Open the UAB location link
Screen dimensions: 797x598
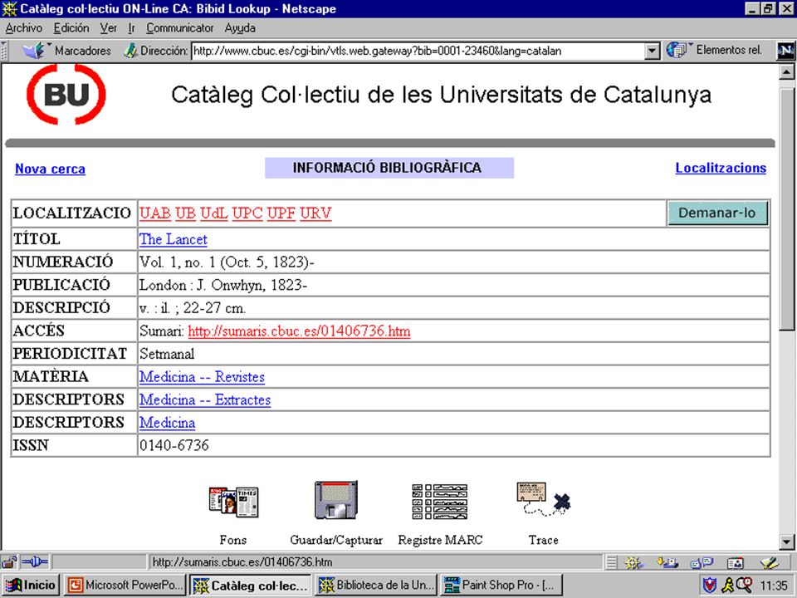pyautogui.click(x=155, y=213)
